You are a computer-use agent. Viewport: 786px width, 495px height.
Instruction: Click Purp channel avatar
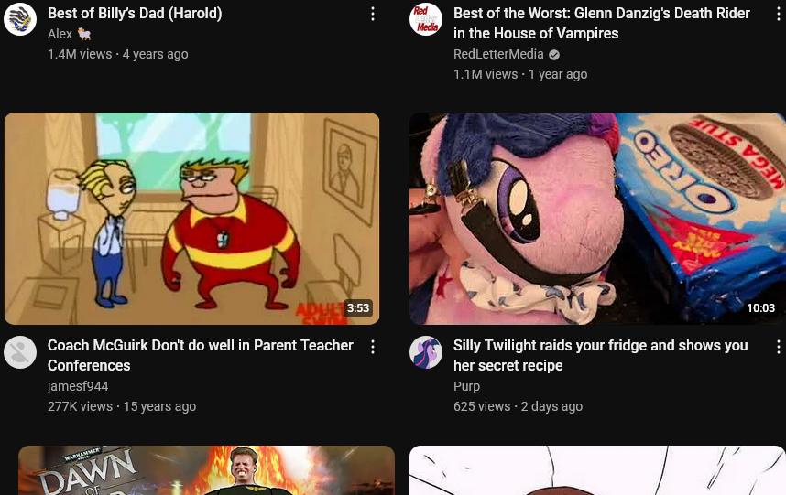click(x=426, y=352)
